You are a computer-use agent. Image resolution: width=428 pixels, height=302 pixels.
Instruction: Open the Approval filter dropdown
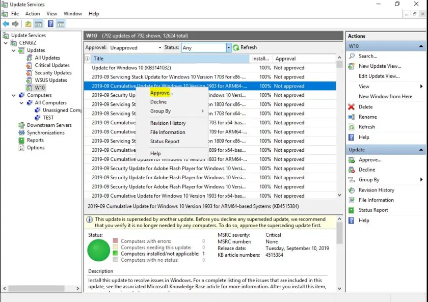(159, 48)
